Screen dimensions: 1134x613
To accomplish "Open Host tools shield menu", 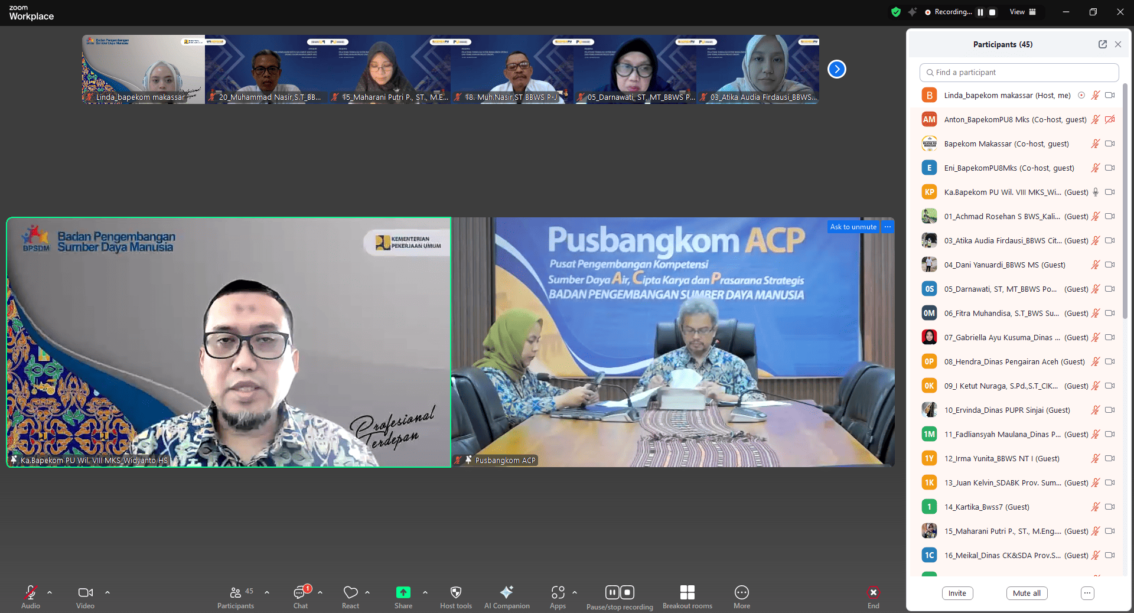I will [x=456, y=596].
